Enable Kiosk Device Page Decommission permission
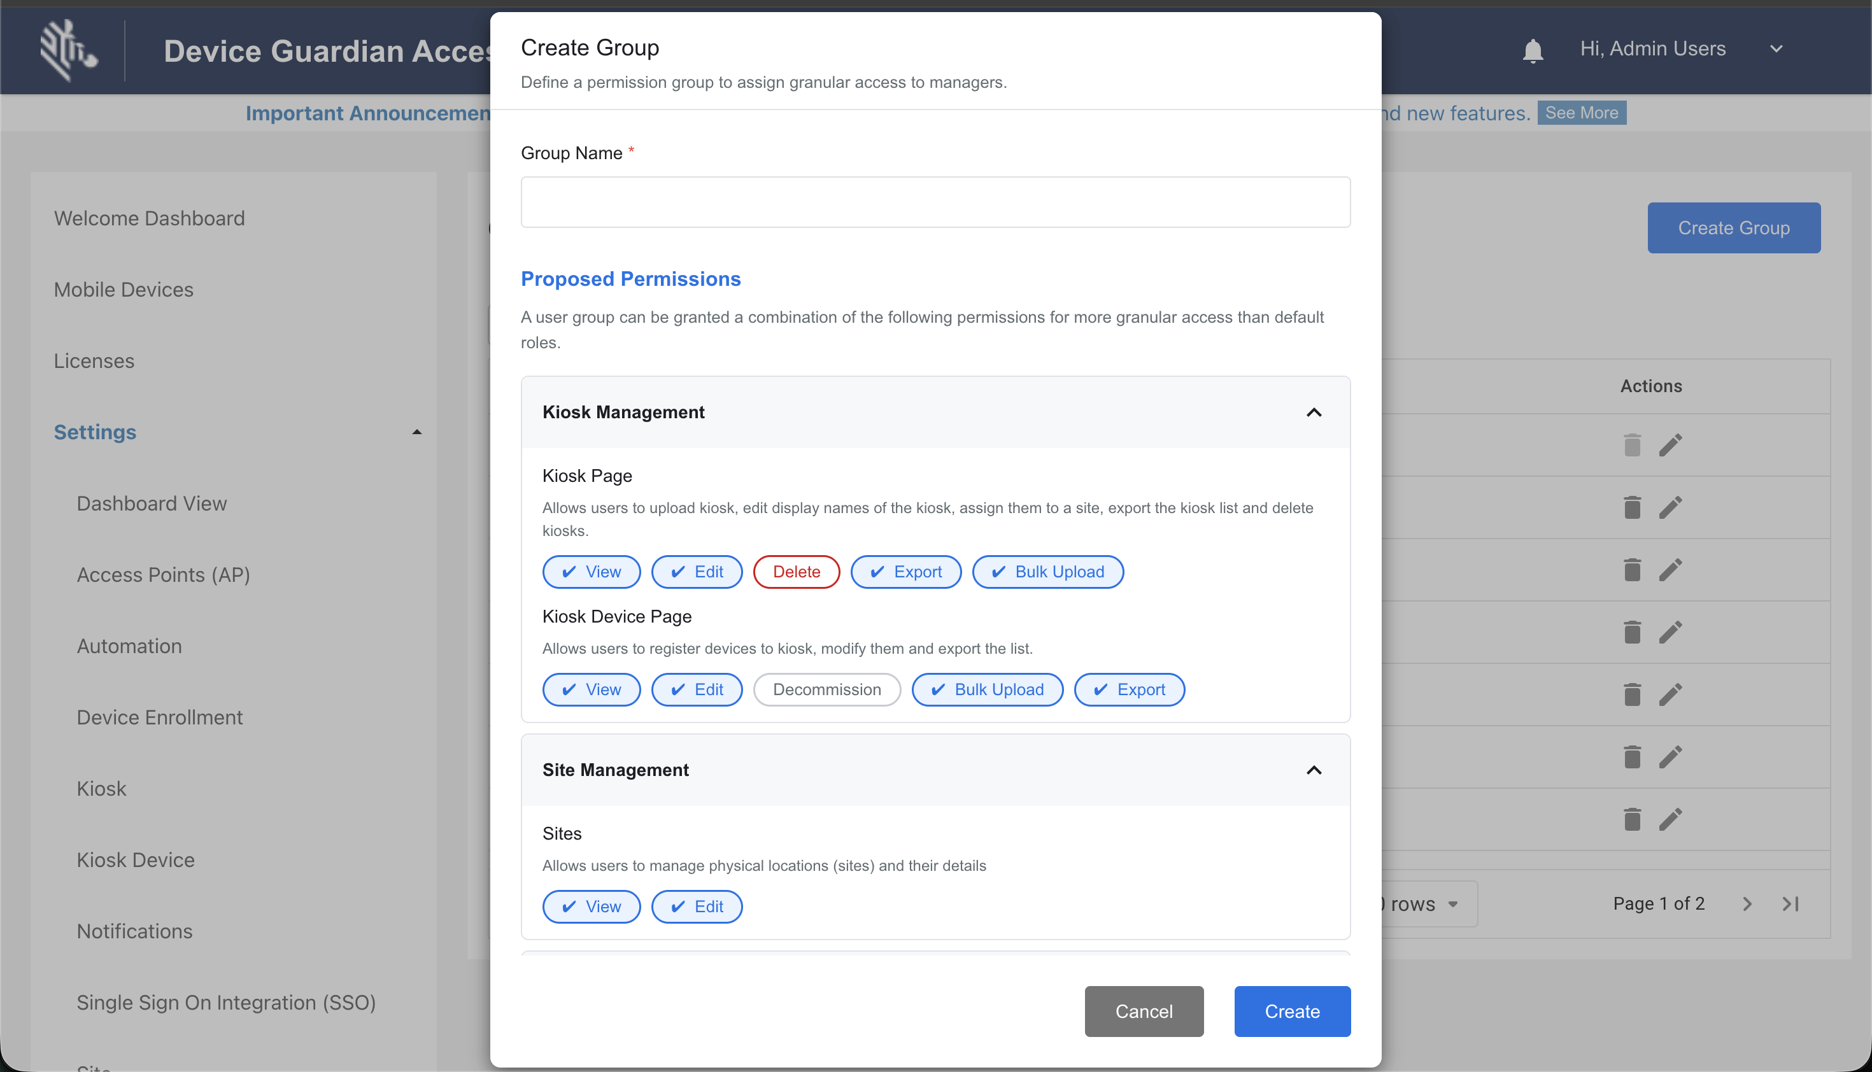 (x=827, y=689)
